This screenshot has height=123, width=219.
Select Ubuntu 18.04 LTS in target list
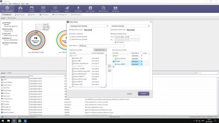click(x=79, y=77)
